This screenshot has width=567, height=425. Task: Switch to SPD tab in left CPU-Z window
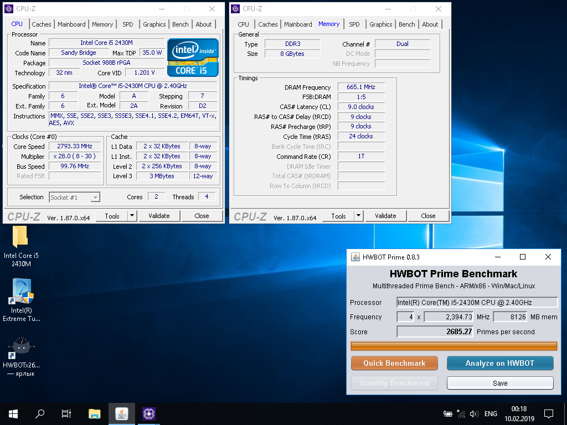[x=128, y=24]
